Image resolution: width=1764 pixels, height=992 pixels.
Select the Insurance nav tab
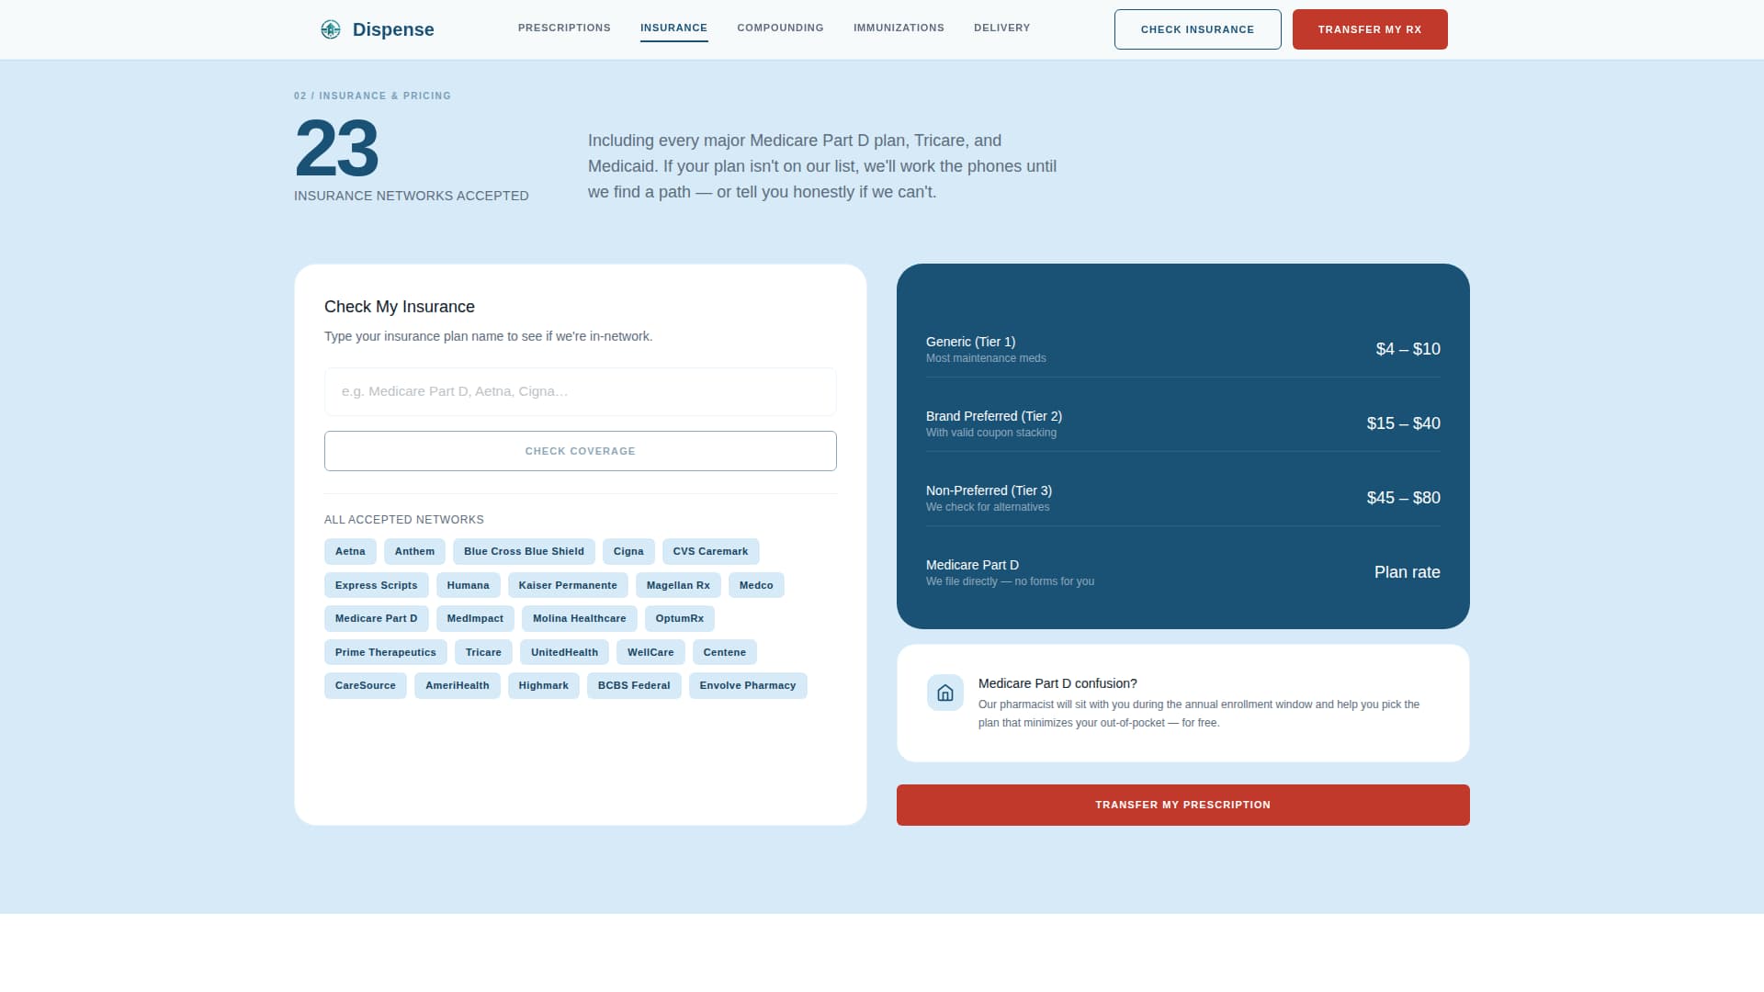673,28
